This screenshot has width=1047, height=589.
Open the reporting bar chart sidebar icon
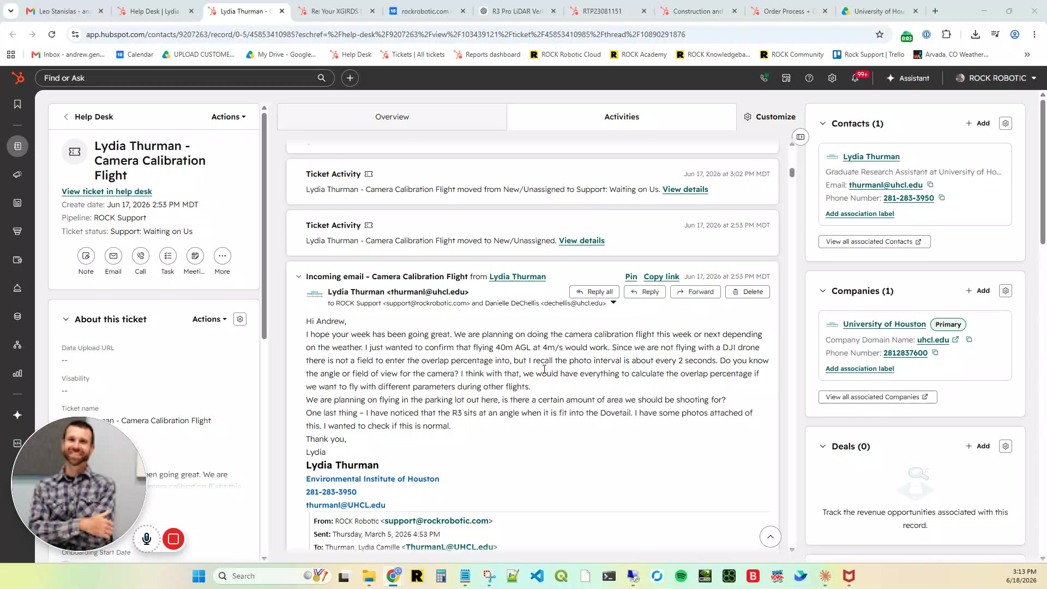17,374
